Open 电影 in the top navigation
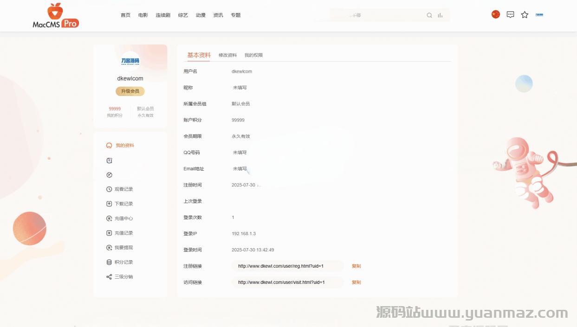This screenshot has height=327, width=577. click(143, 15)
